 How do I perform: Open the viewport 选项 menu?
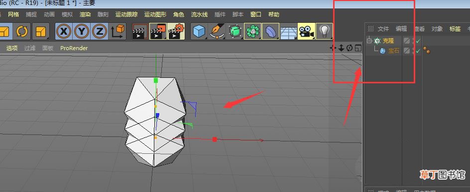[12, 48]
